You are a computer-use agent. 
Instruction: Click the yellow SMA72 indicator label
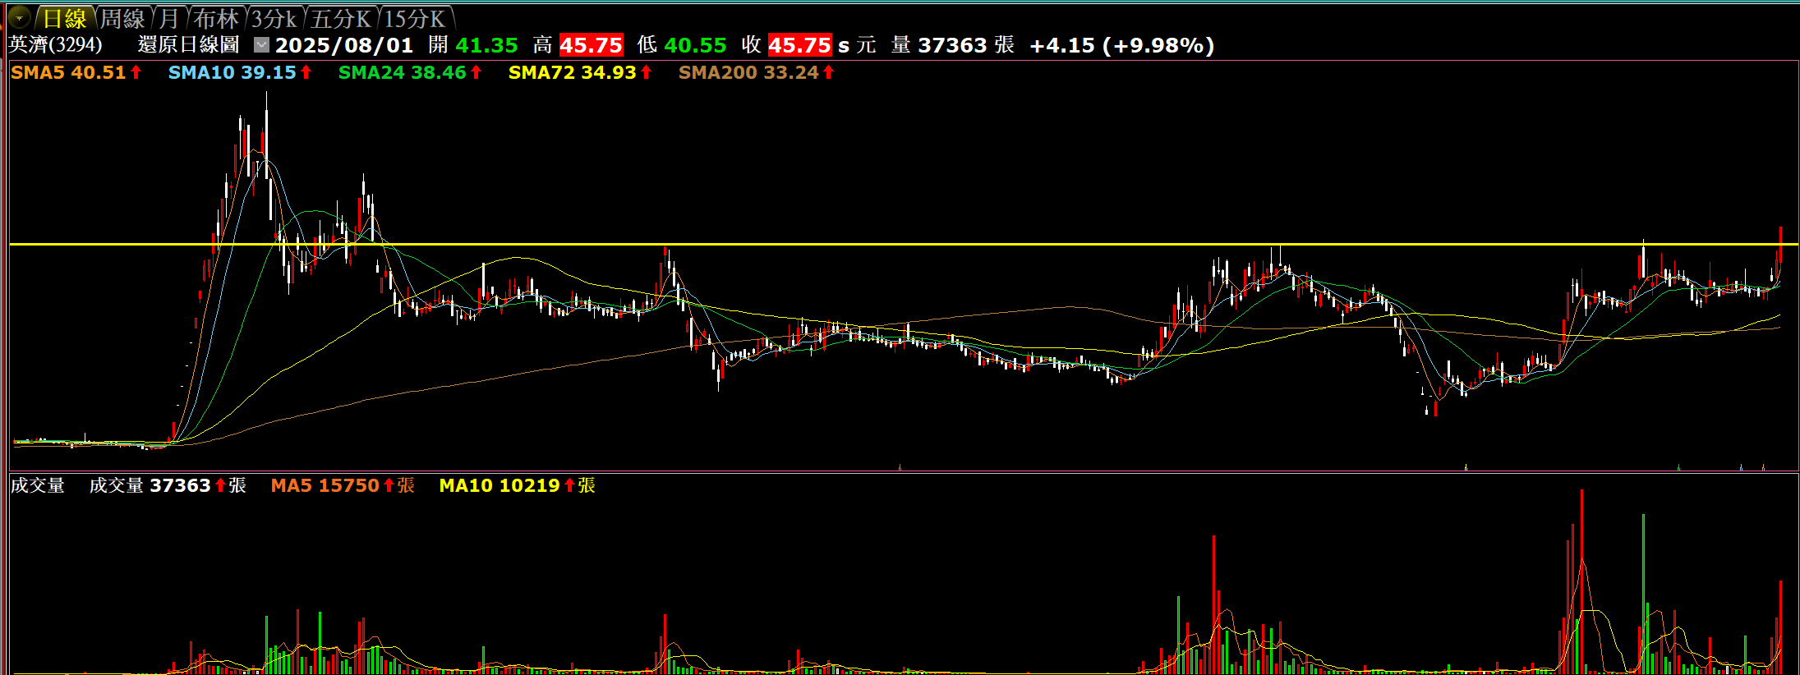pyautogui.click(x=572, y=72)
